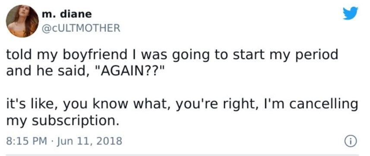Click the word boyfriend in tweet
The height and width of the screenshot is (156, 370).
[95, 55]
